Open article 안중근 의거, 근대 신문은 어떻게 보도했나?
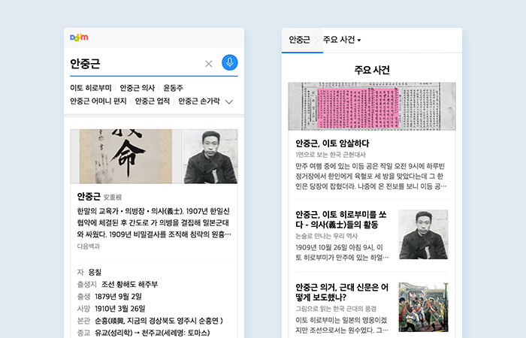526x338 pixels. click(x=342, y=292)
